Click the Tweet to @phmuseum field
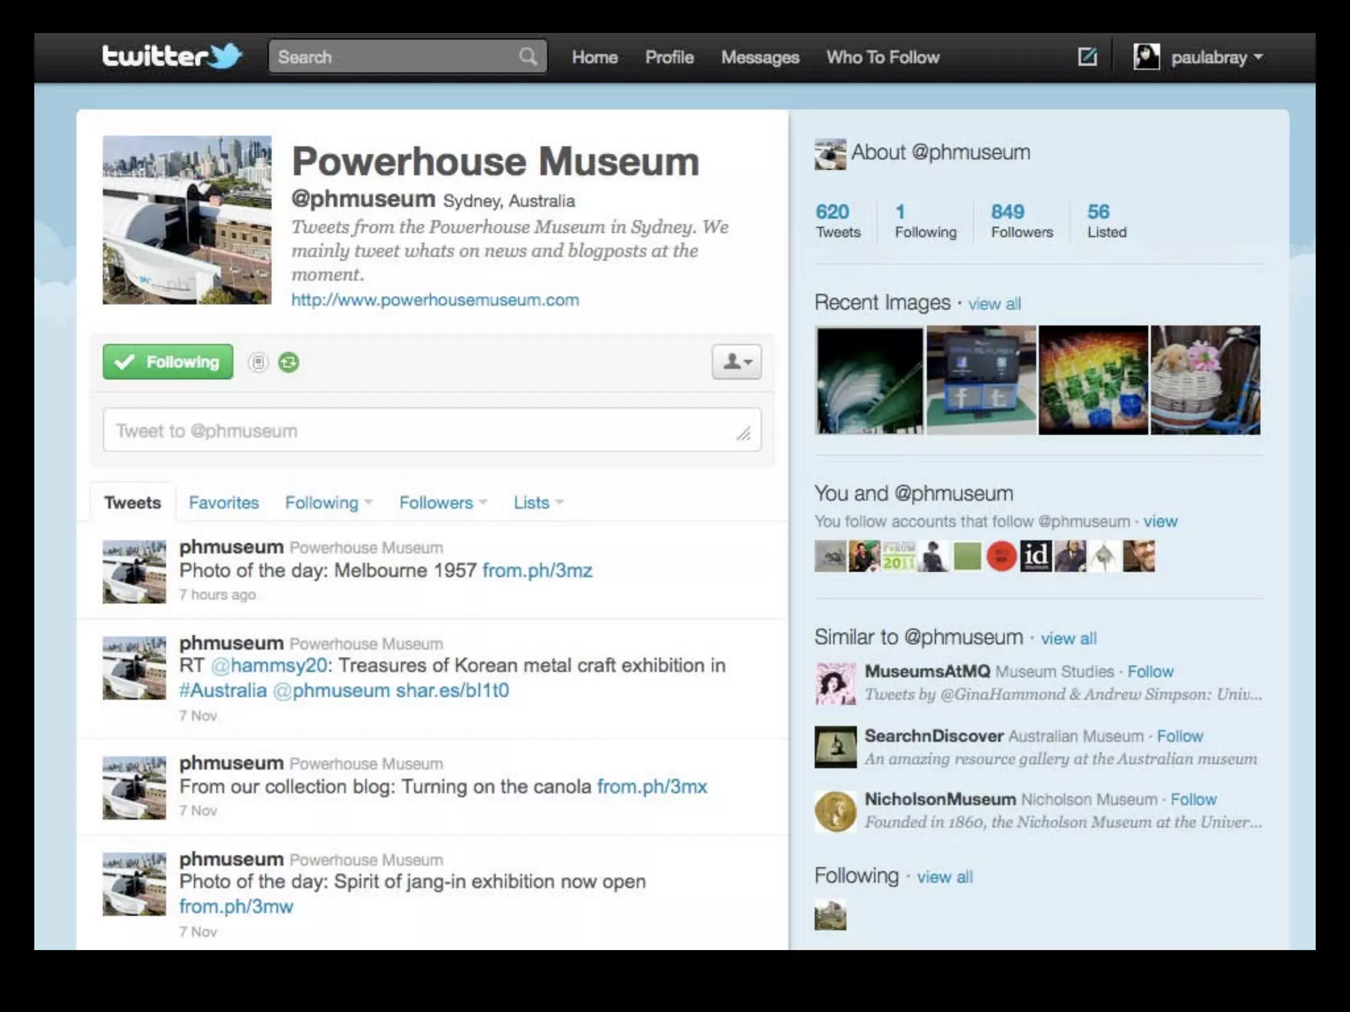Viewport: 1350px width, 1012px height. coord(432,430)
